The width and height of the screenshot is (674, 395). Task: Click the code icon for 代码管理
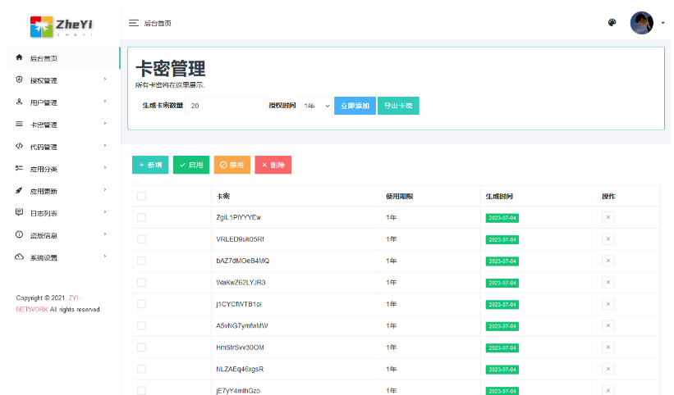tap(19, 146)
